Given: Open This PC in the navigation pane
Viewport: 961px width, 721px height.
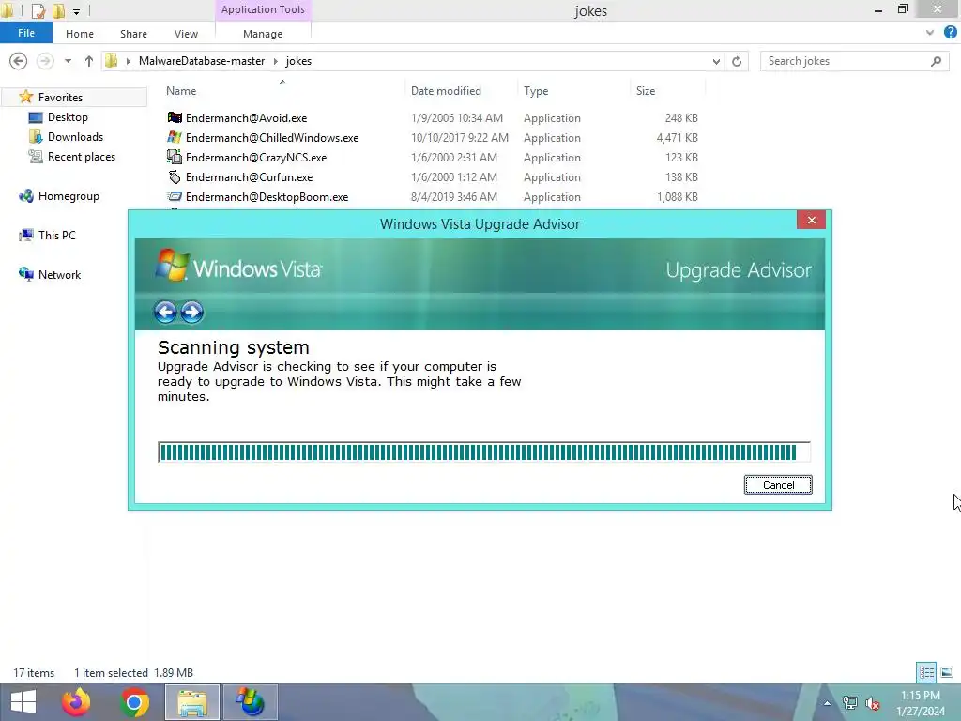Looking at the screenshot, I should 56,235.
